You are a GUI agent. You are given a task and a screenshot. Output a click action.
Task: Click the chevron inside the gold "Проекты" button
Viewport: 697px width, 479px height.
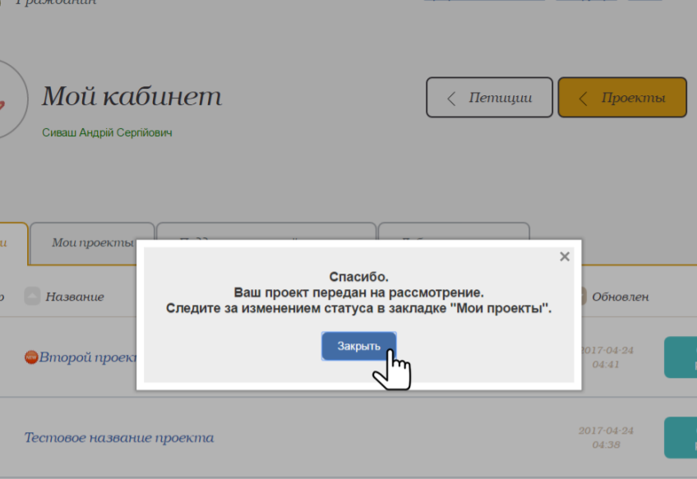[583, 97]
